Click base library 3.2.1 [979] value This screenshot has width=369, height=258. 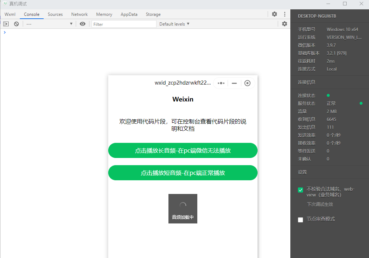[337, 53]
